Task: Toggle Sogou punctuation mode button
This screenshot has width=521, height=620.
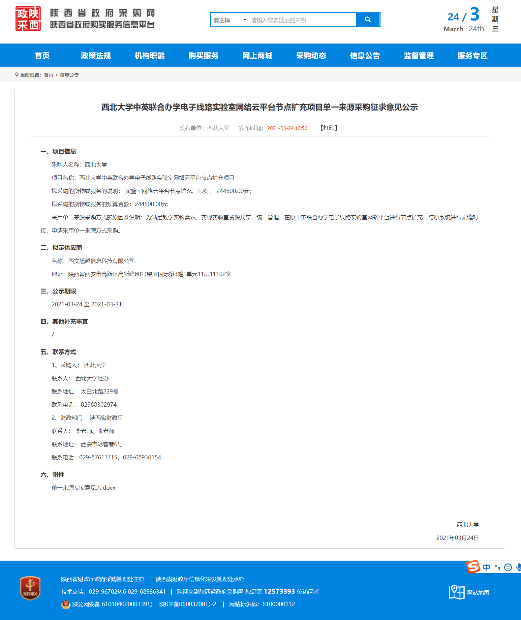Action: [497, 567]
